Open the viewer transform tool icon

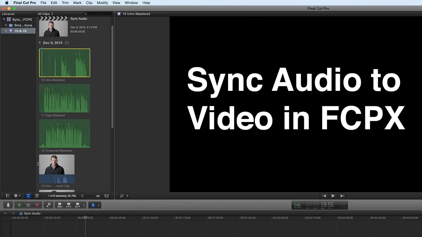tap(122, 196)
